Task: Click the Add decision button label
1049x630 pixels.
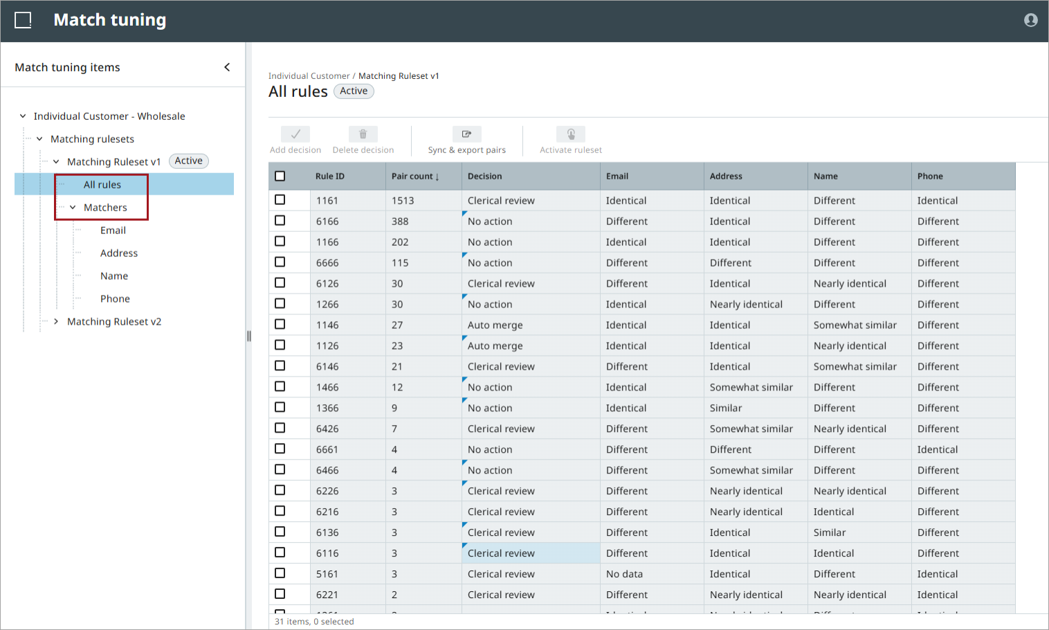Action: click(295, 150)
